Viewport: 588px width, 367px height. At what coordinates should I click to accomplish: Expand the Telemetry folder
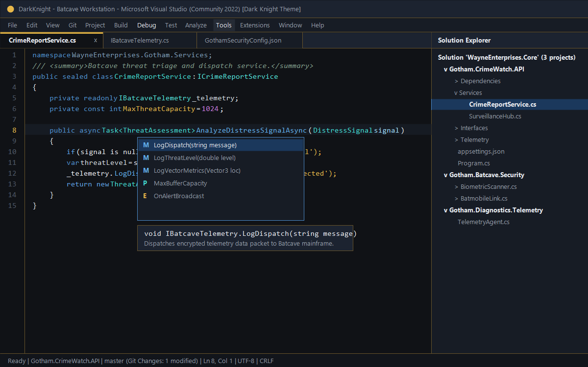point(456,140)
